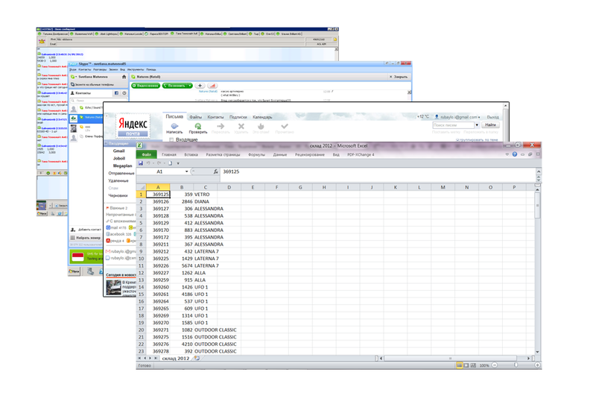Viewport: 596px width, 407px height.
Task: Switch to the Главная ribbon tab
Action: pyautogui.click(x=169, y=155)
